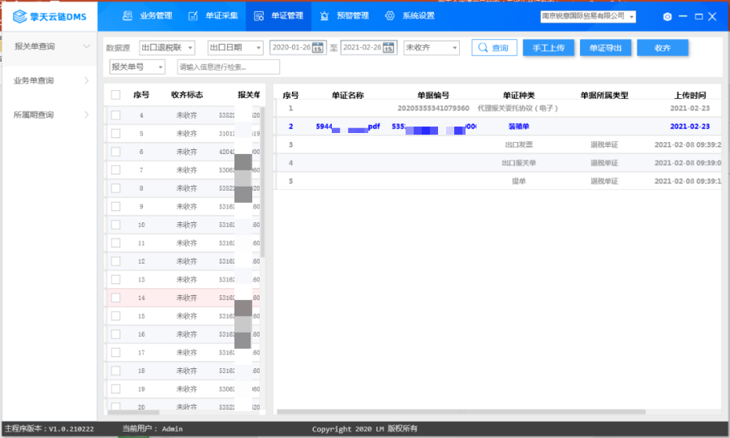The height and width of the screenshot is (438, 730).
Task: Click the 查询 search button
Action: coord(494,48)
